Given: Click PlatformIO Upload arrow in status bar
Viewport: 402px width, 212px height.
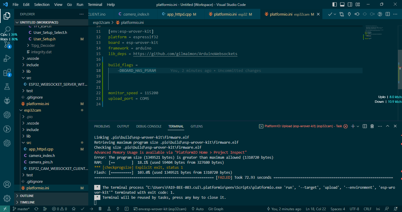Looking at the screenshot, I should click(91, 209).
